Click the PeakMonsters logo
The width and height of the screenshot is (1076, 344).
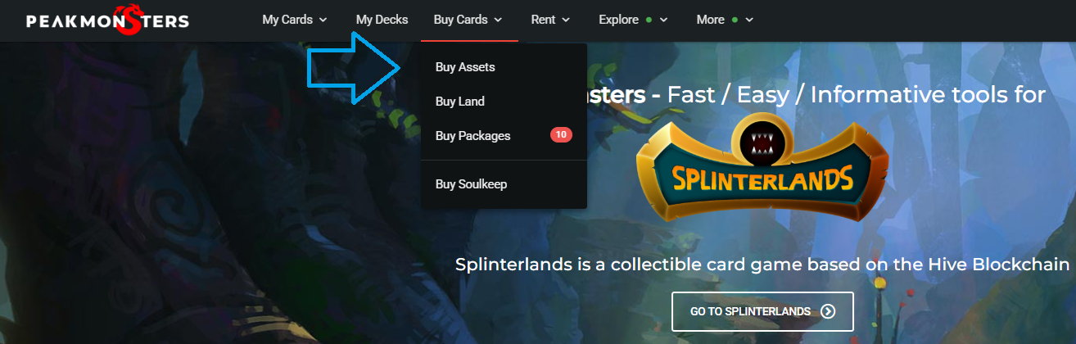tap(107, 20)
